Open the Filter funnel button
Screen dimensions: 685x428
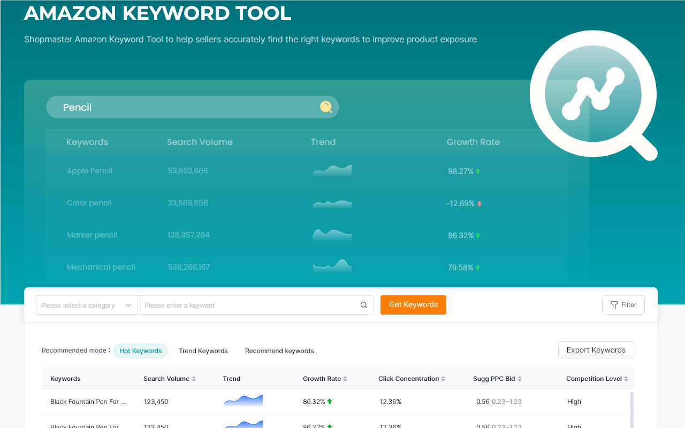[623, 305]
